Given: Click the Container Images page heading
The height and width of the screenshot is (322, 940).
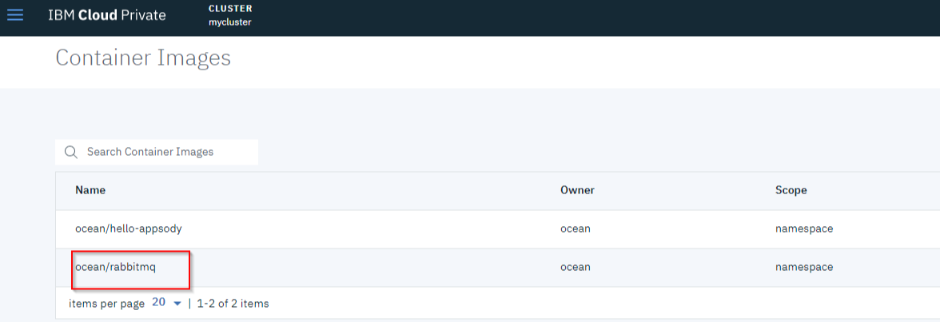Looking at the screenshot, I should (x=142, y=58).
